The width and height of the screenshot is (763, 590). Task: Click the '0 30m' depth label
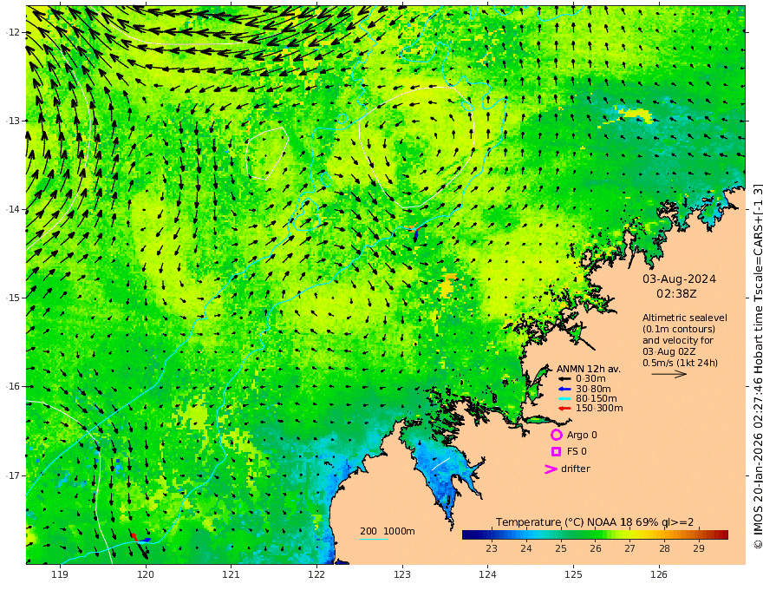(590, 379)
